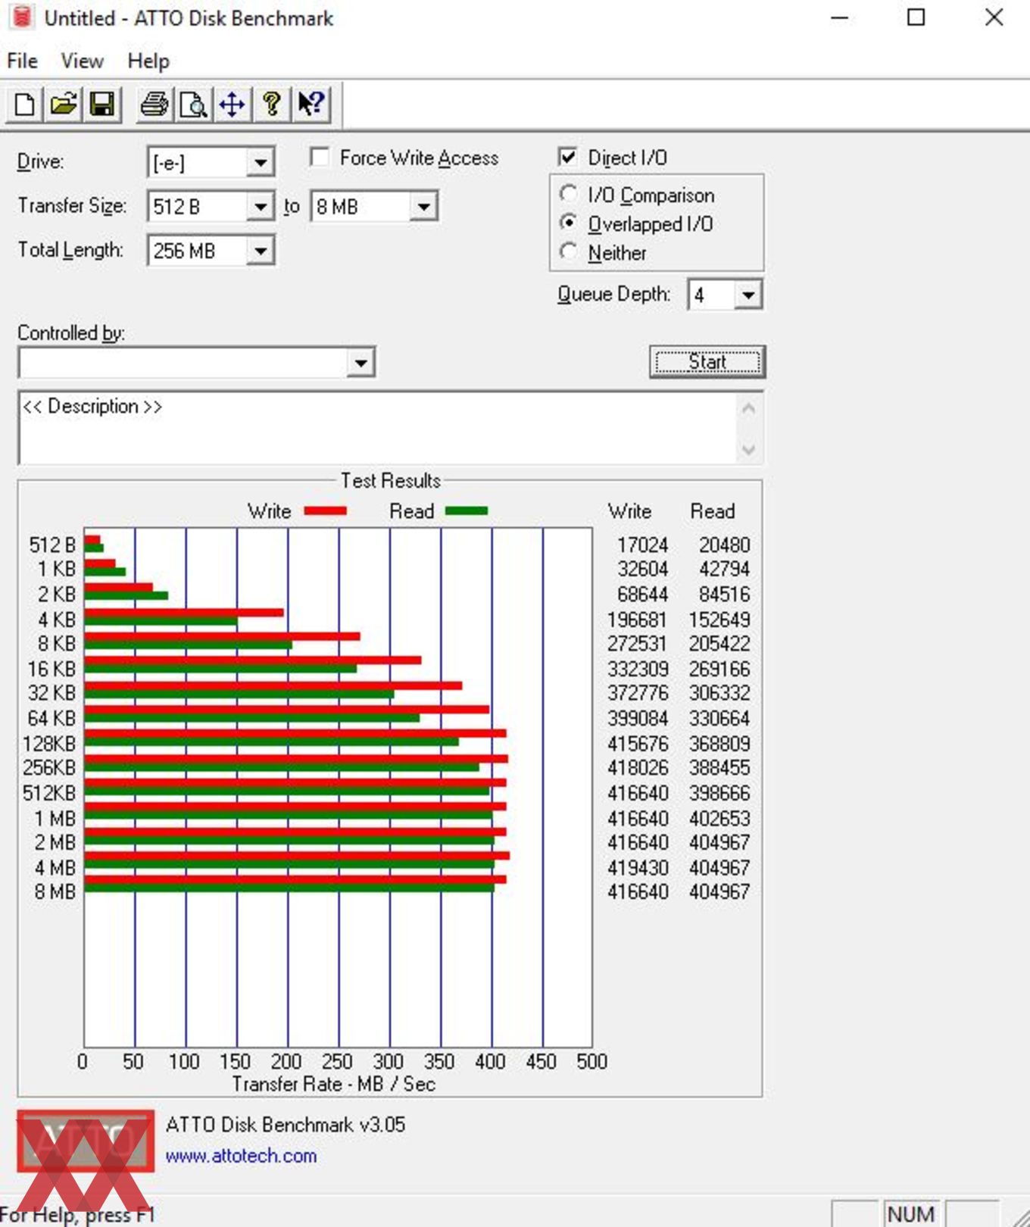Open the www.attotech.com link
The image size is (1030, 1227).
(241, 1156)
